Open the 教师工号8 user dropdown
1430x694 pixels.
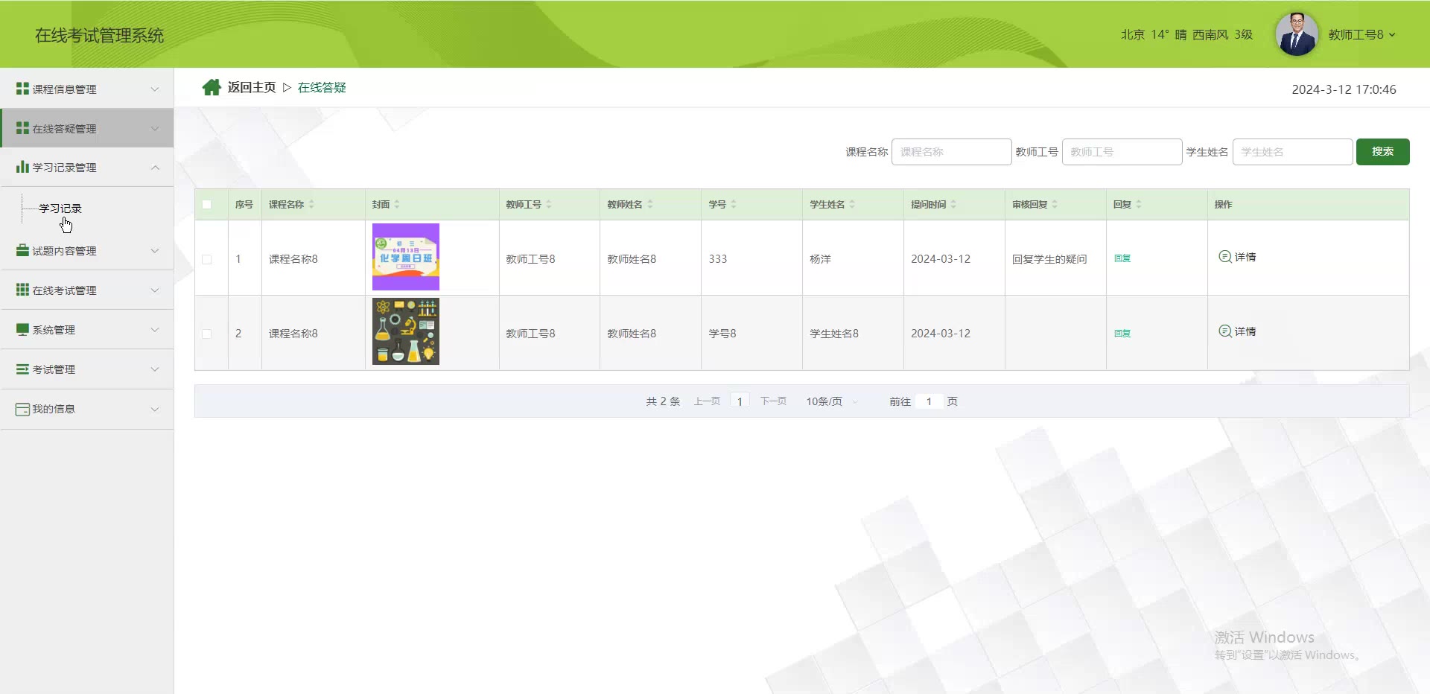1361,35
